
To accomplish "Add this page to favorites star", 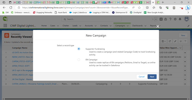I will pyautogui.click(x=139, y=8).
